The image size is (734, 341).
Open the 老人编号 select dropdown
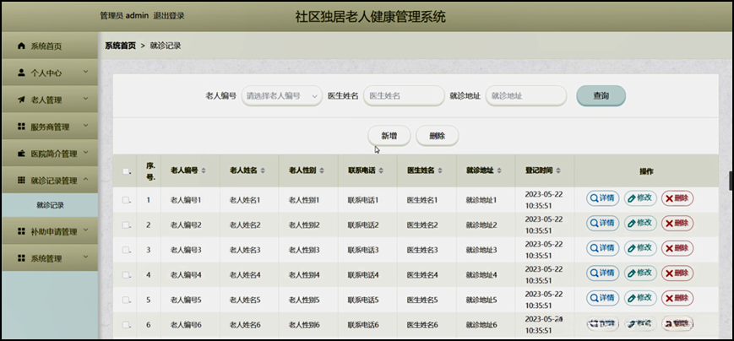282,96
